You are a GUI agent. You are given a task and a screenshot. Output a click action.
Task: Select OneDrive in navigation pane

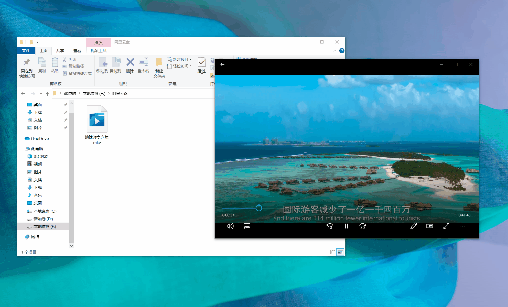(40, 138)
